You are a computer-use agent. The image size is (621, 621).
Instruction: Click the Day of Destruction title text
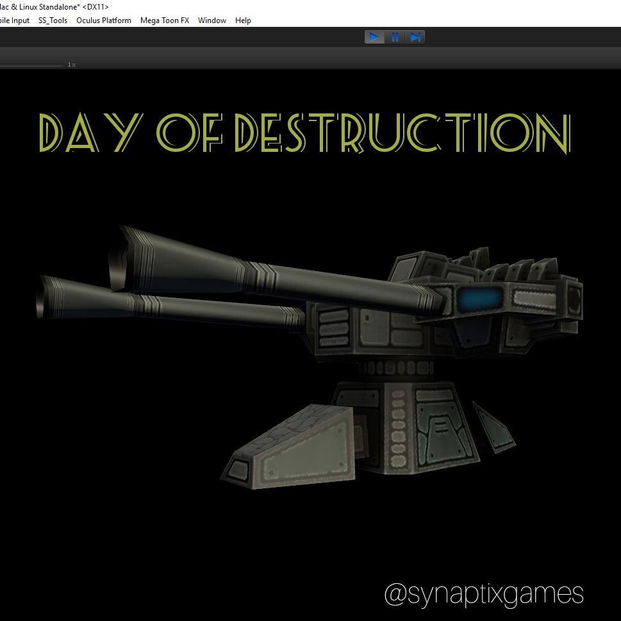[304, 133]
